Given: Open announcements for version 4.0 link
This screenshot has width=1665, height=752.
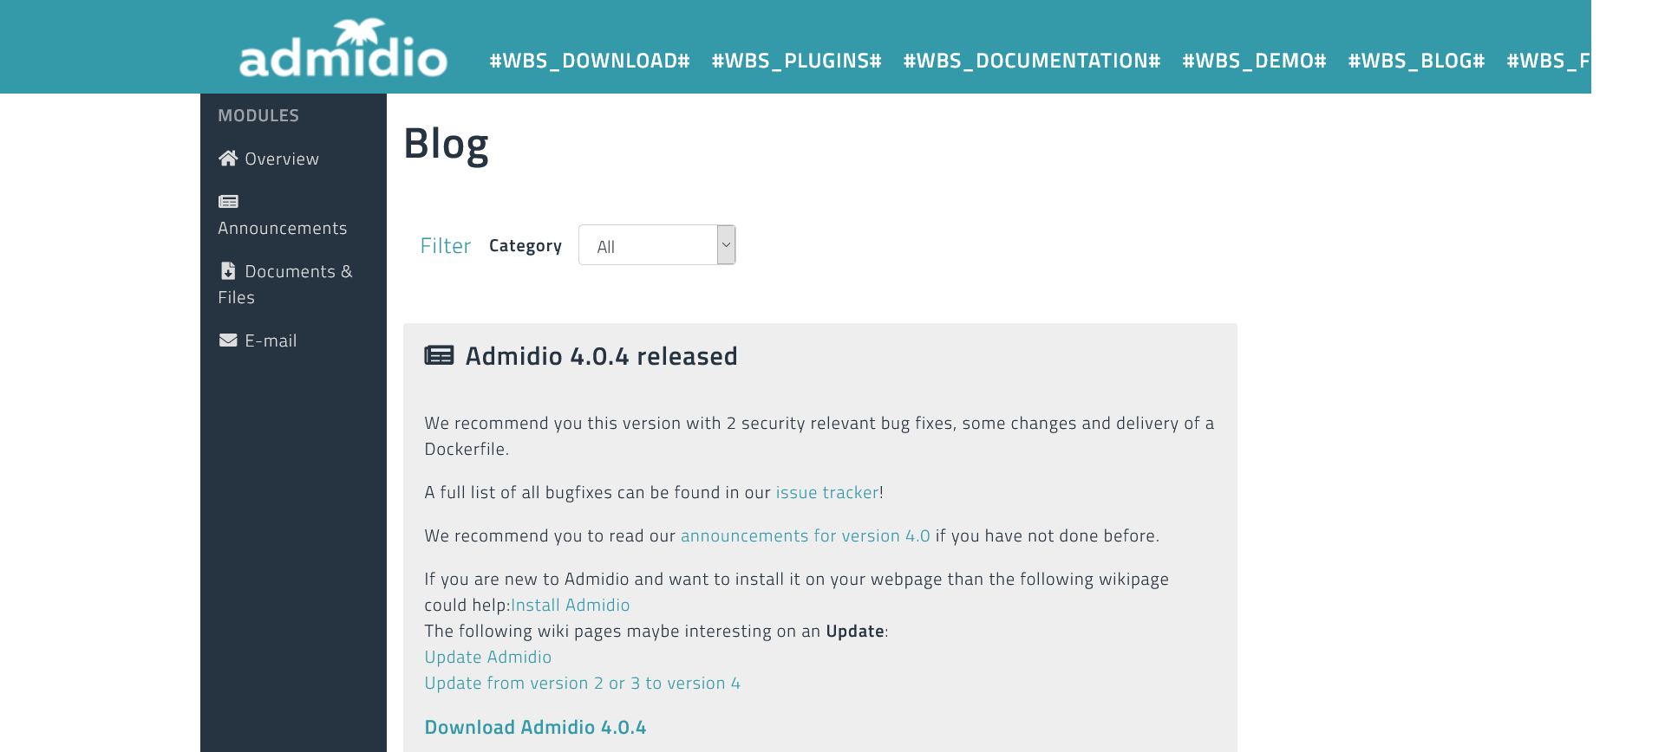Looking at the screenshot, I should pos(805,536).
